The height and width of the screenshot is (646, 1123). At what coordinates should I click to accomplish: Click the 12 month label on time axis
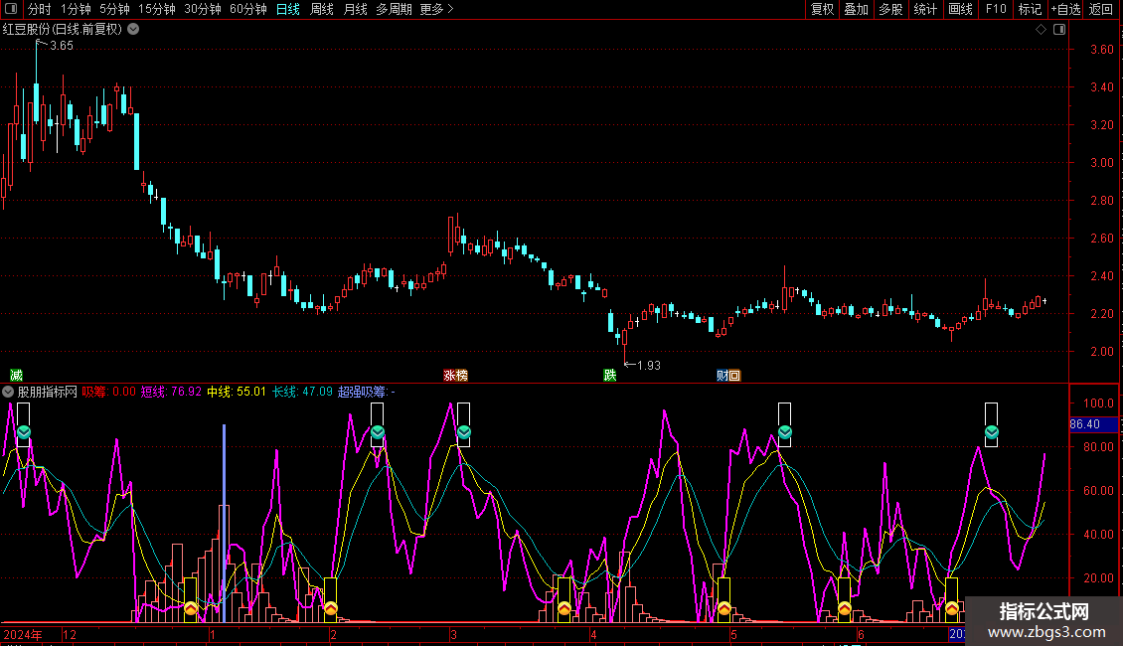[70, 634]
